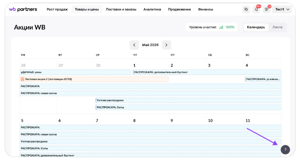
Task: Expand the Тест1 account dropdown
Action: pos(282,9)
